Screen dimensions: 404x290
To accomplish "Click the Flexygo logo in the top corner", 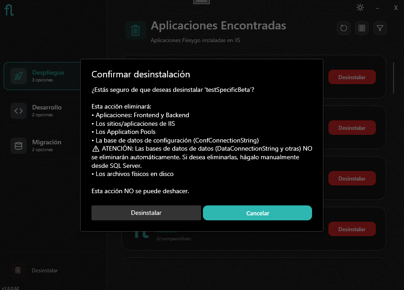I will pos(9,10).
